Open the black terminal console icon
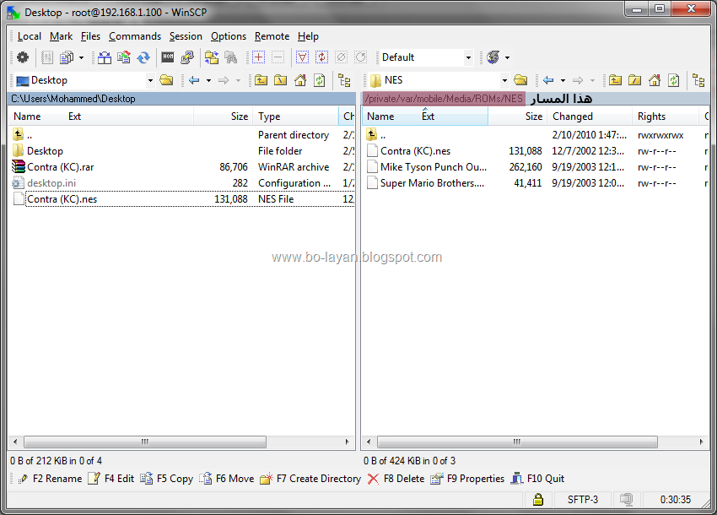 coord(168,57)
